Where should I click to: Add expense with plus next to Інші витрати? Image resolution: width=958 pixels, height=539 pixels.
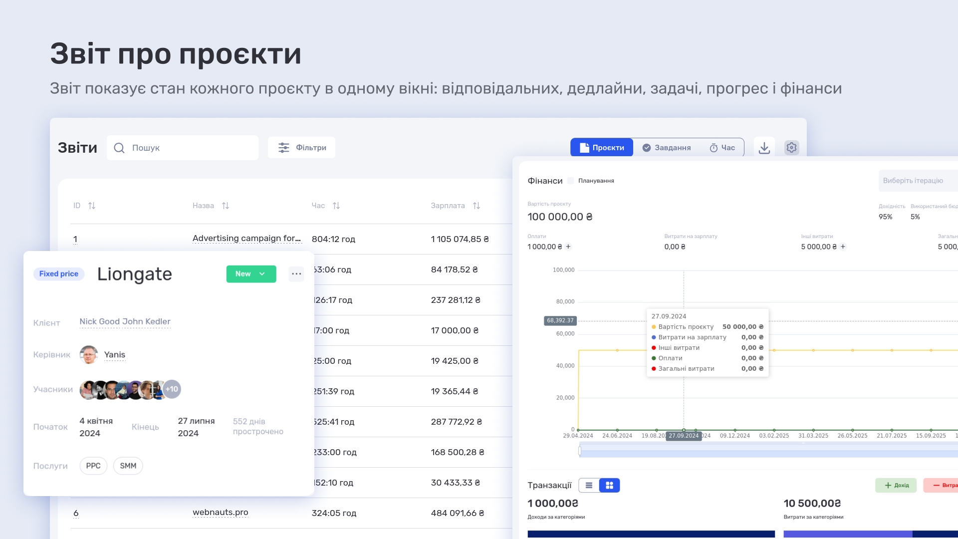coord(843,247)
